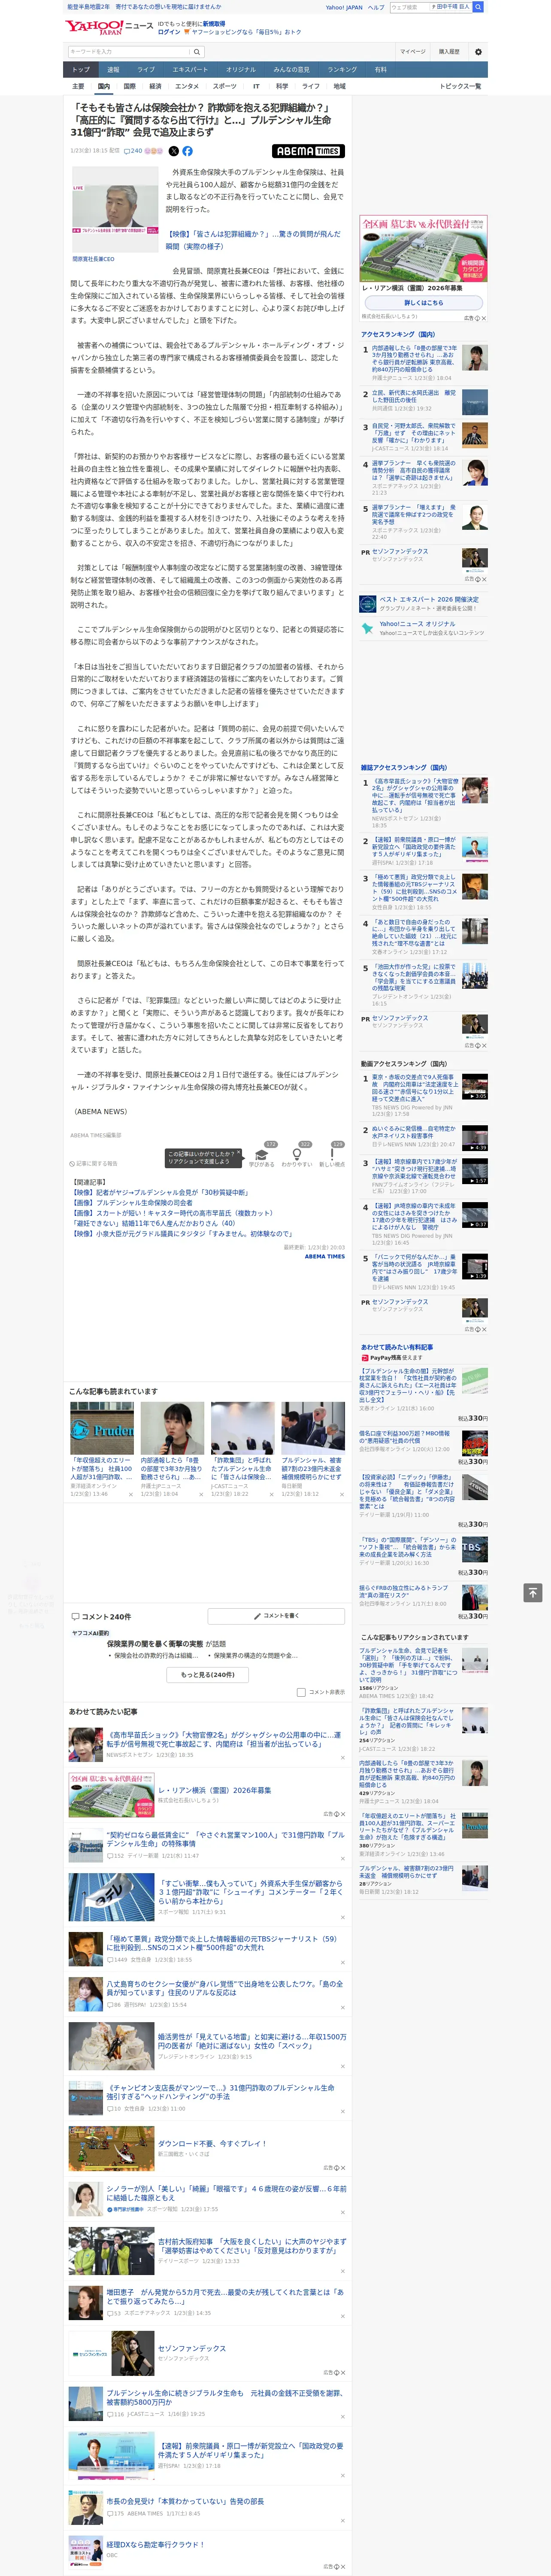The image size is (551, 2576).
Task: Open related link 記者がヤジ→プルデンシャル会見
Action: point(160,1193)
